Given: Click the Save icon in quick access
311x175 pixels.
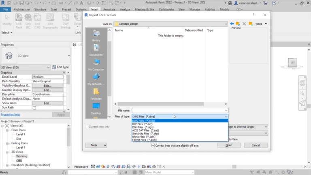Looking at the screenshot, I should click(x=21, y=3).
